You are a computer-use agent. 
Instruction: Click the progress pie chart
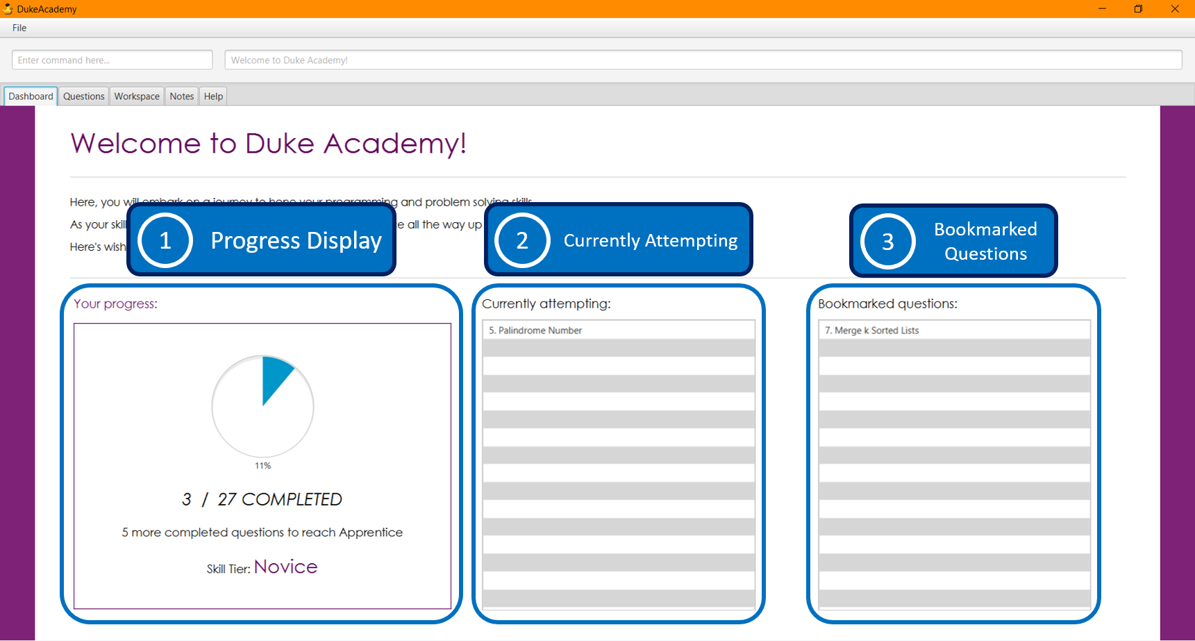[263, 406]
